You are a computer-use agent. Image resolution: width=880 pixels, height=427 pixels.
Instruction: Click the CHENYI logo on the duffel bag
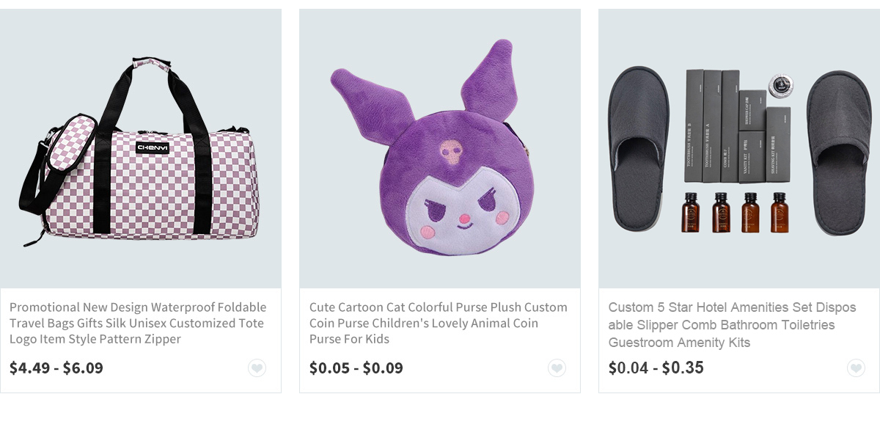[153, 147]
